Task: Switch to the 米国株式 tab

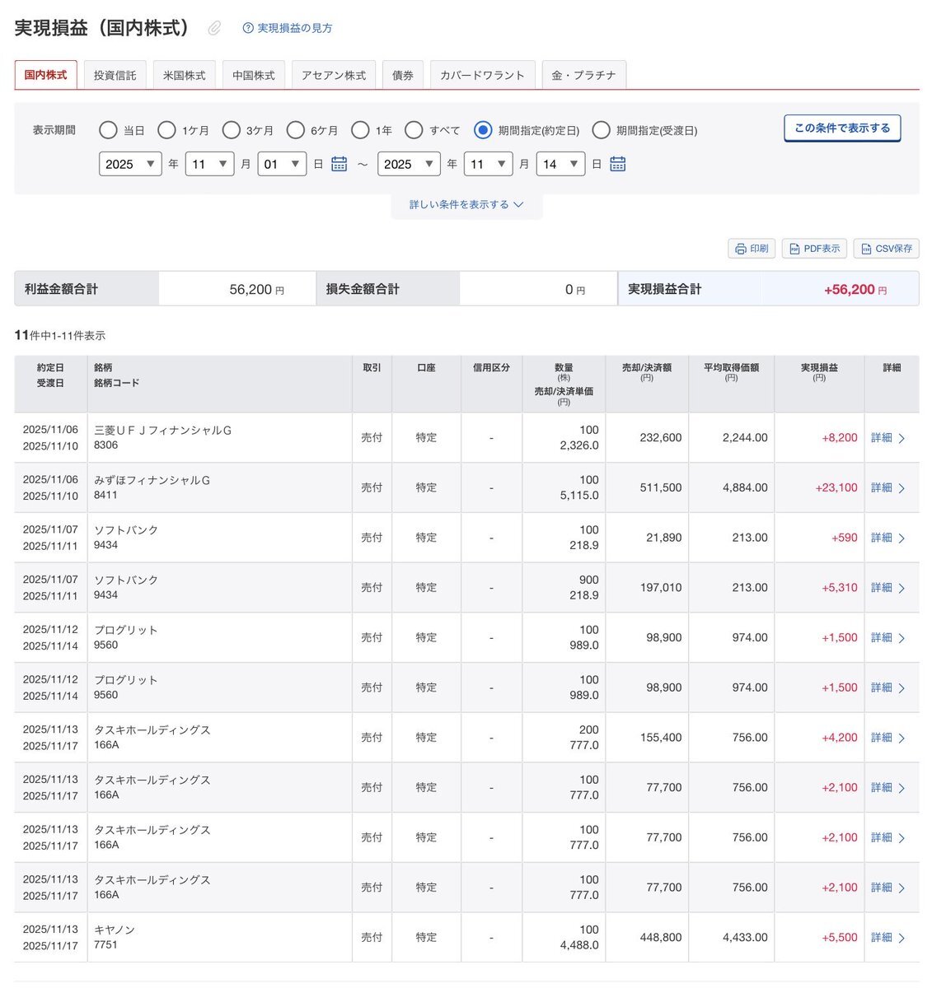Action: tap(184, 75)
